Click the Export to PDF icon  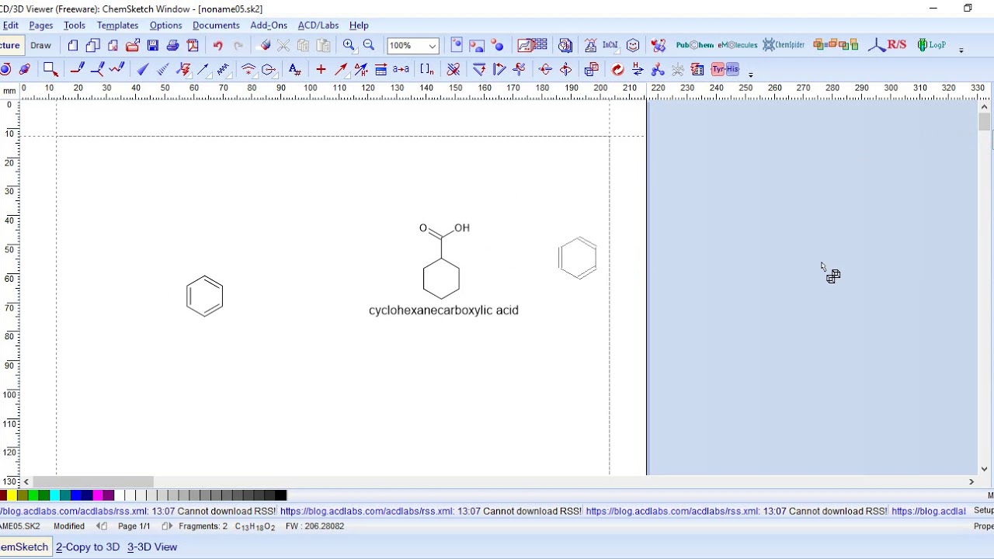tap(193, 46)
